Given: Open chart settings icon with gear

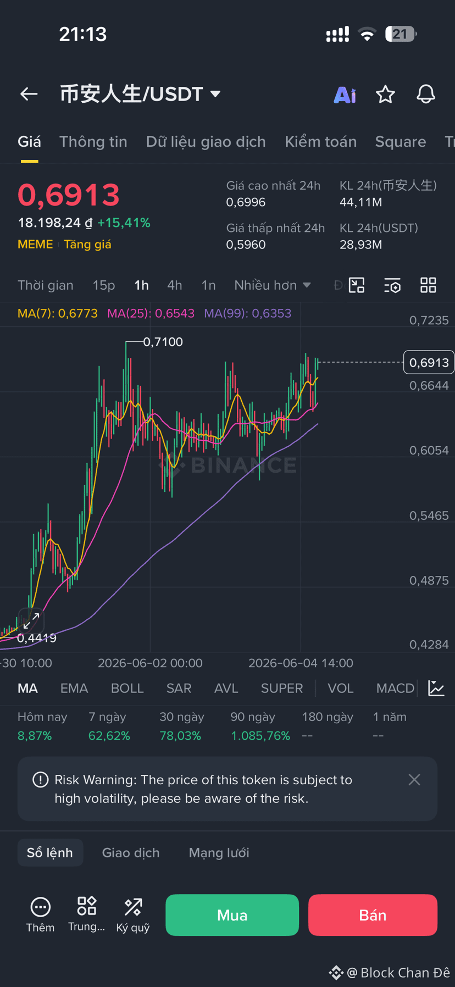Looking at the screenshot, I should coord(392,285).
